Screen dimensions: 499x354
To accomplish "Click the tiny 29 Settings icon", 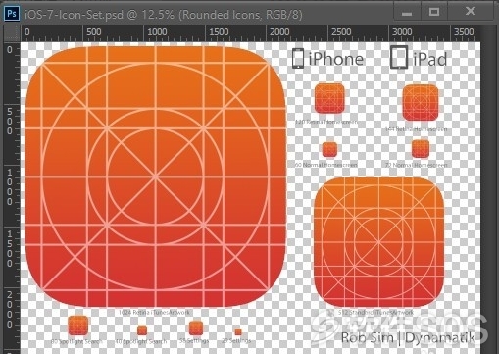I will tap(238, 331).
